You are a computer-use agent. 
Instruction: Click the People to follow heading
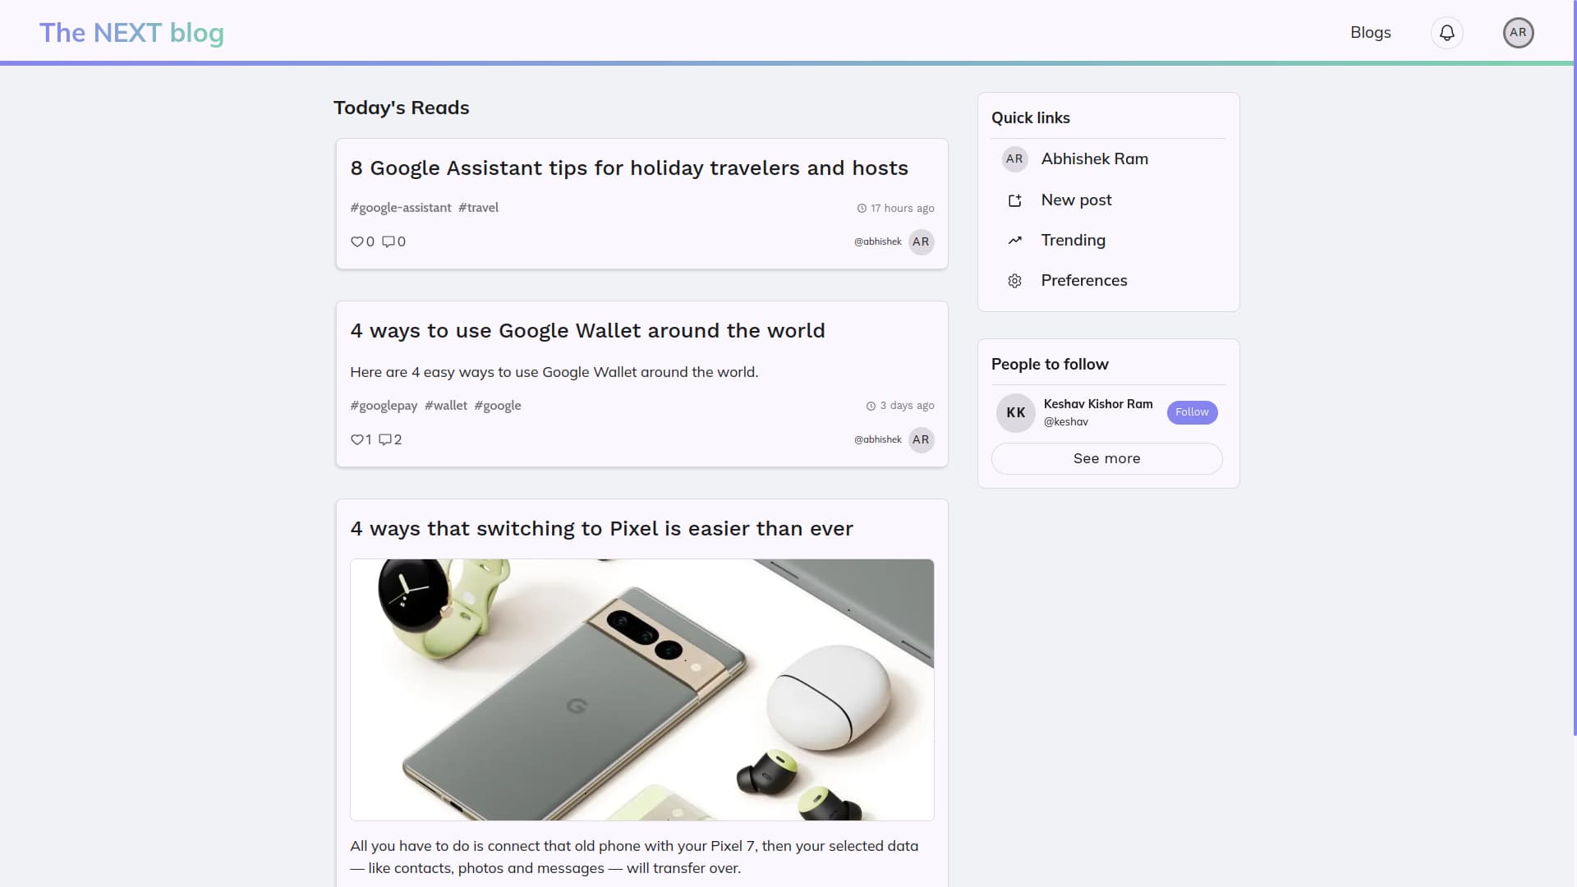(x=1050, y=365)
